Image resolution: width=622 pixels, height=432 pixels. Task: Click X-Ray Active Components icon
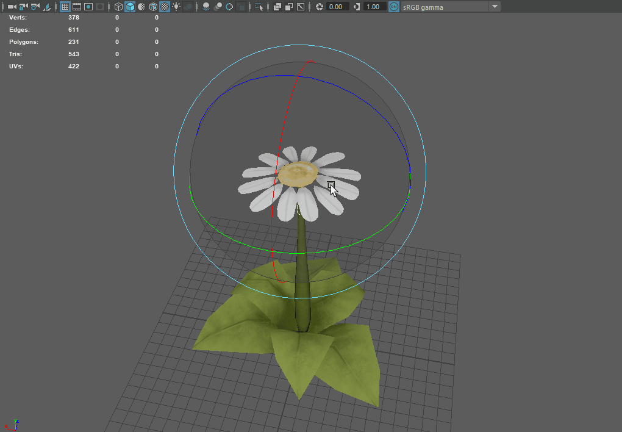point(289,7)
